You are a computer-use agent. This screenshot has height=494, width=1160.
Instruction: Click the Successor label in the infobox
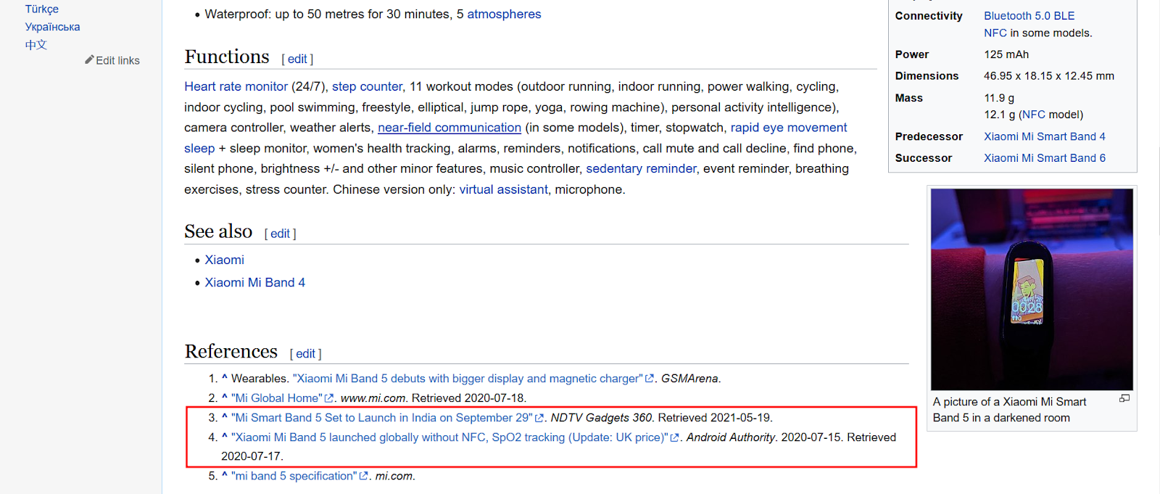(923, 157)
